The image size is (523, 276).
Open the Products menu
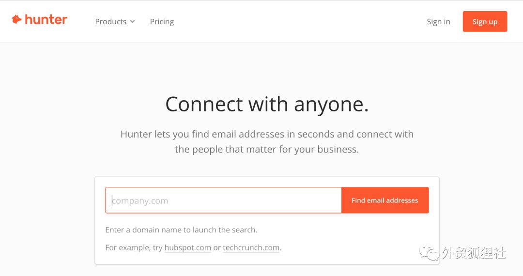111,21
